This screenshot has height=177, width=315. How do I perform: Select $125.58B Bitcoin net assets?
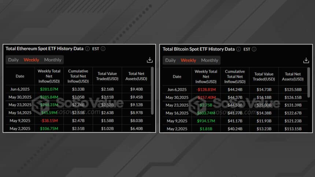293,90
